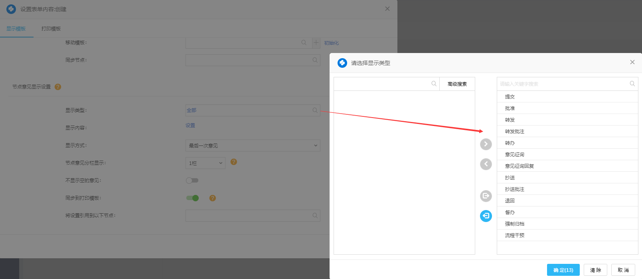Click the plus icon beside 移动模板 field
The height and width of the screenshot is (279, 642).
point(316,43)
